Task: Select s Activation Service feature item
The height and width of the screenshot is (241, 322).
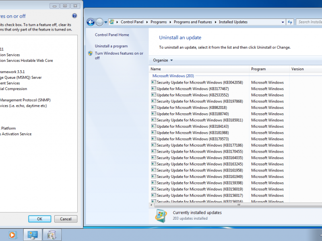Action: pos(16,134)
